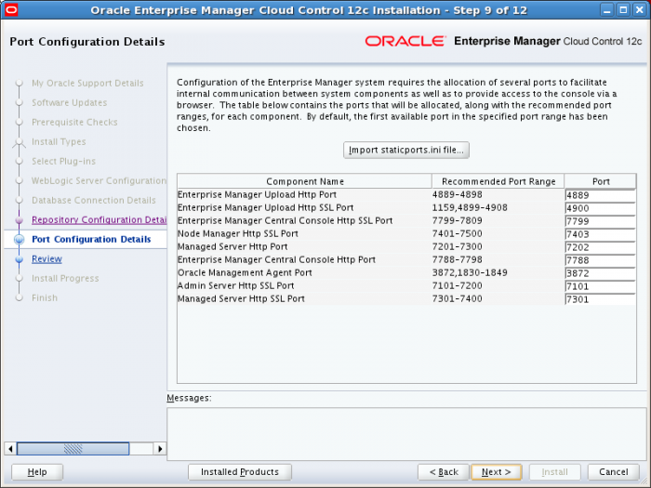Edit the Central Console Http Port 7788
Viewport: 651px width, 488px height.
click(x=600, y=260)
